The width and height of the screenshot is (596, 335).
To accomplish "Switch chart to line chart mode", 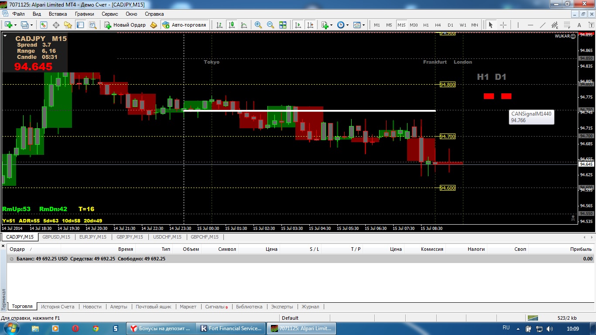I will pos(243,25).
